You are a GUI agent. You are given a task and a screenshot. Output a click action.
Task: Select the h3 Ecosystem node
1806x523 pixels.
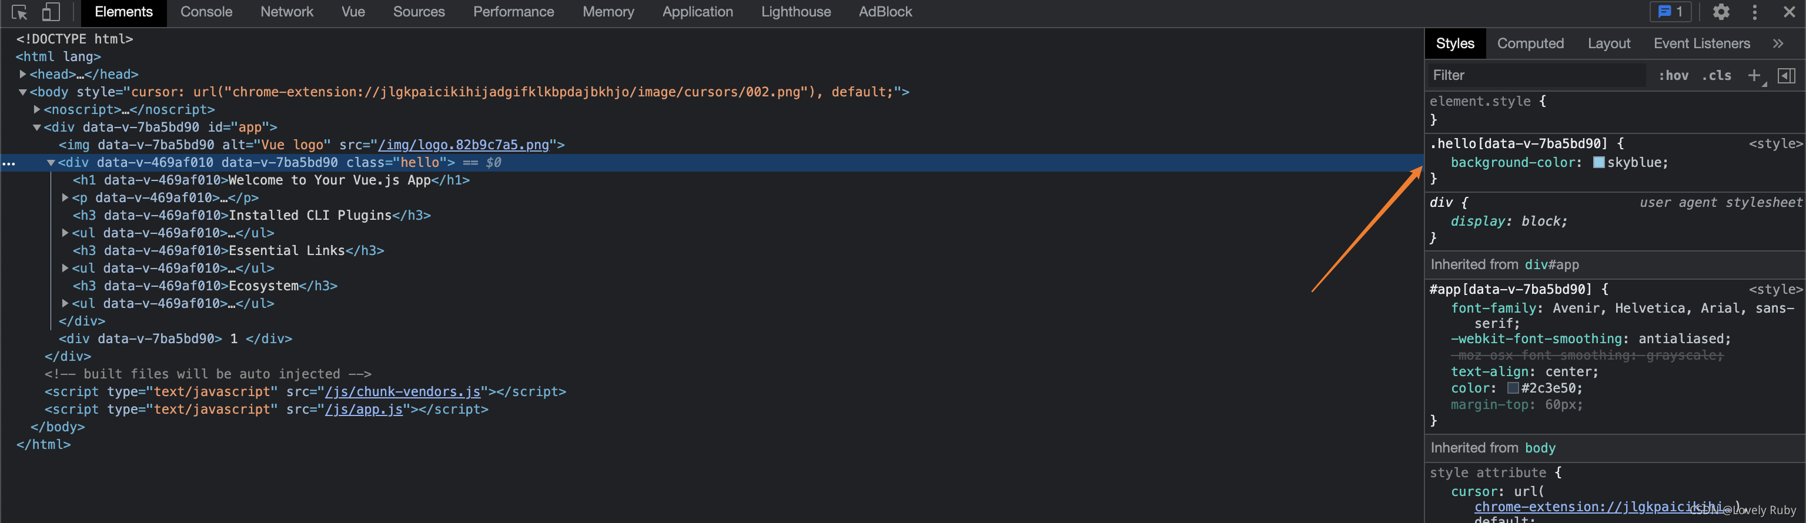(x=205, y=286)
